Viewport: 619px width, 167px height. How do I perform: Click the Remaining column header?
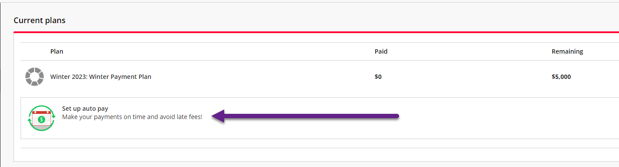click(567, 51)
